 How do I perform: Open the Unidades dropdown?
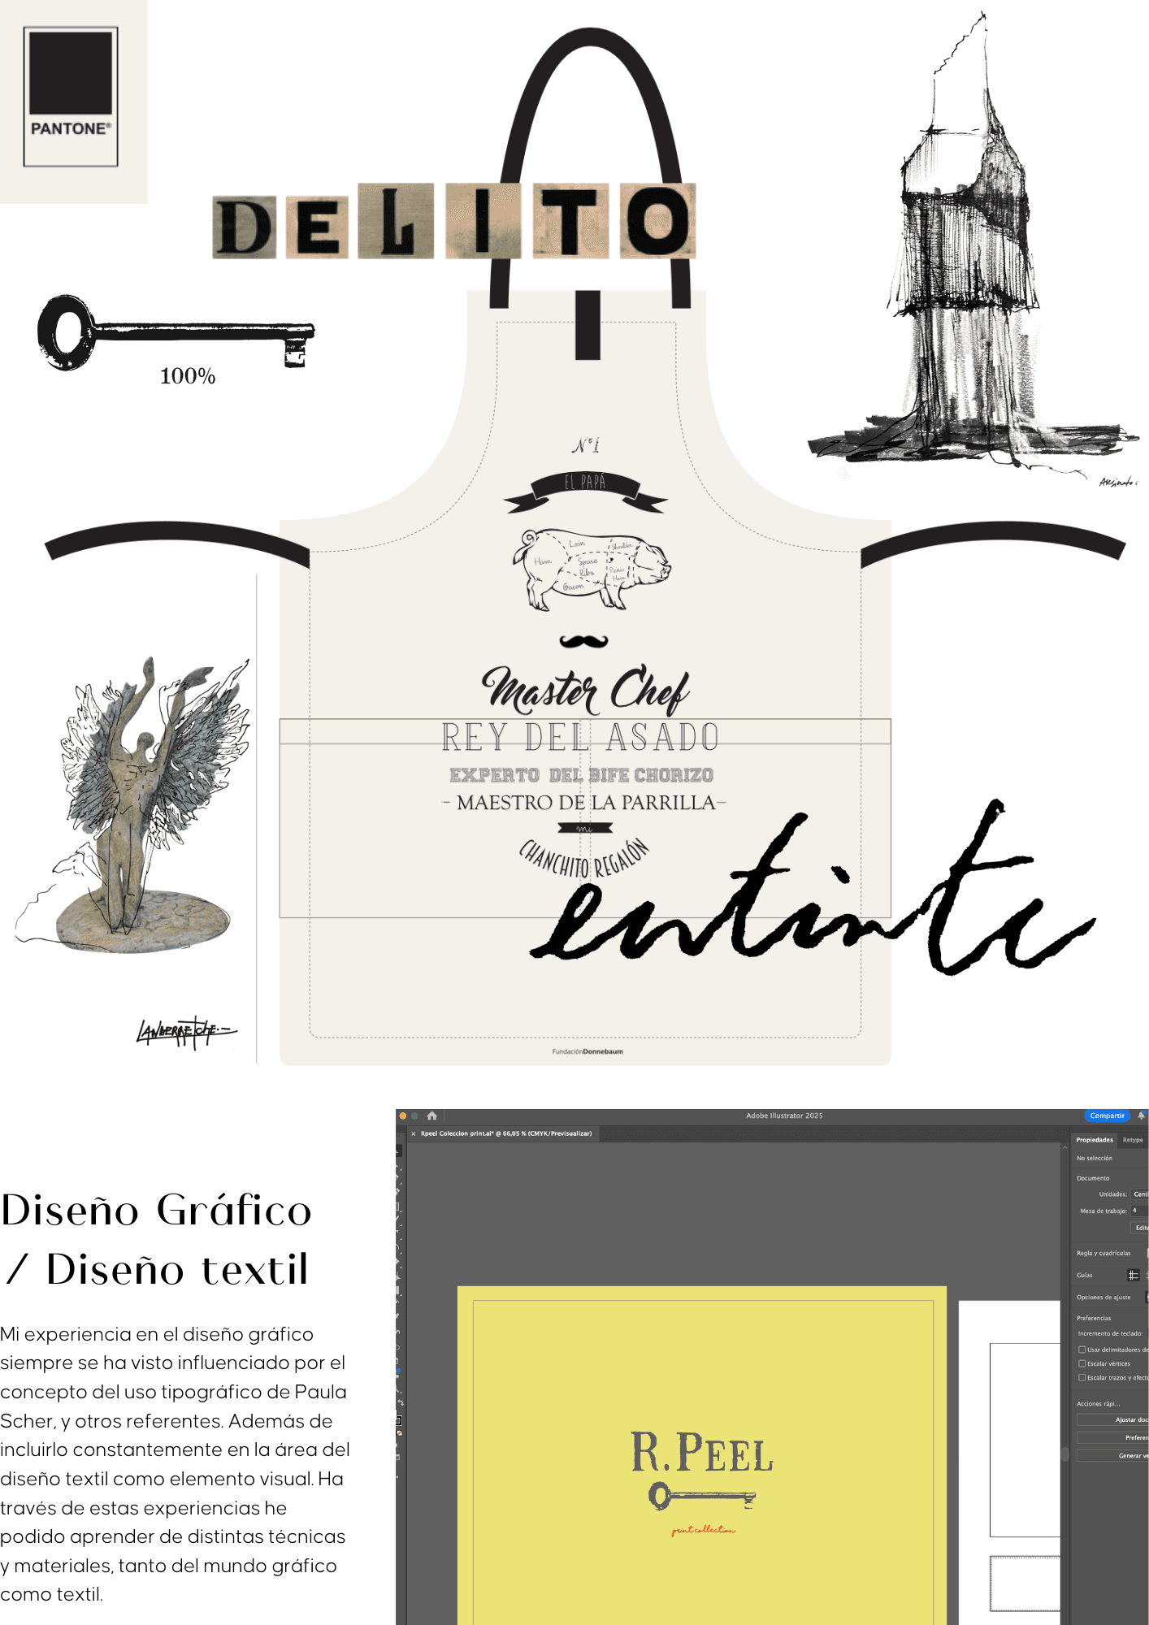tap(1140, 1194)
